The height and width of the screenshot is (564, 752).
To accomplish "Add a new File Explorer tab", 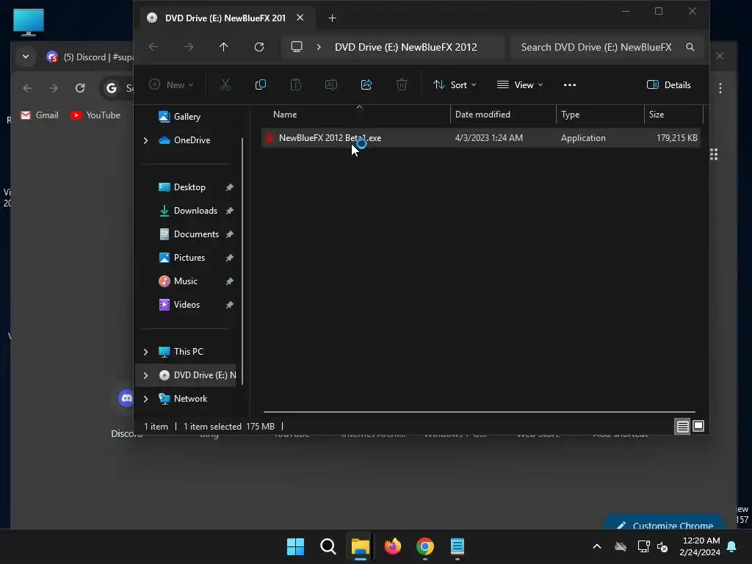I will pos(333,18).
